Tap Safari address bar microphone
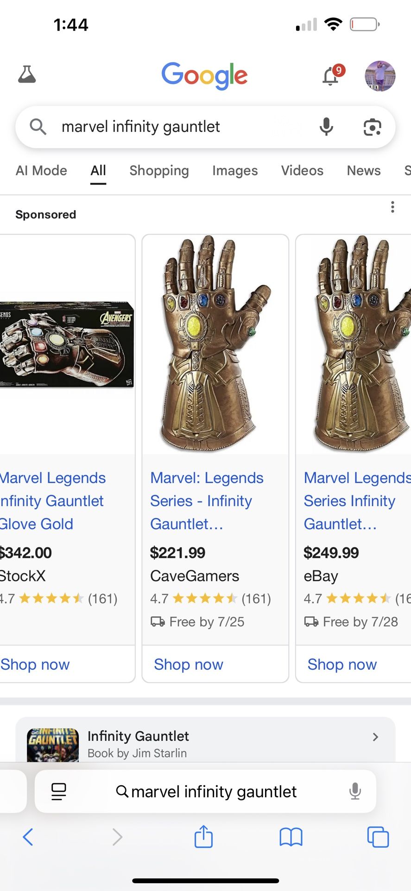 (355, 791)
